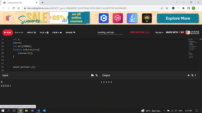This screenshot has width=202, height=113.
Task: Open Task View on taskbar
Action: [x=14, y=111]
